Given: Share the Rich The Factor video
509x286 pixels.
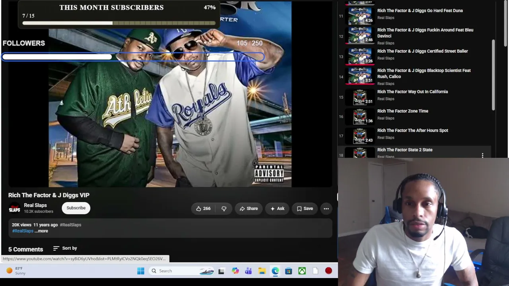Looking at the screenshot, I should (x=249, y=209).
